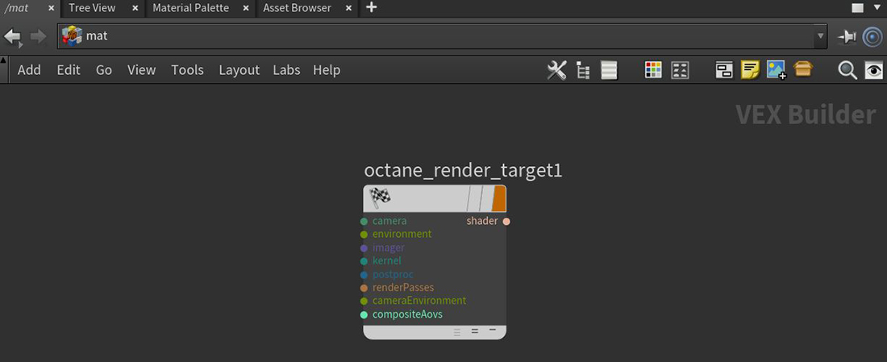Click the cameraEnvironment input label
This screenshot has height=362, width=887.
(419, 301)
